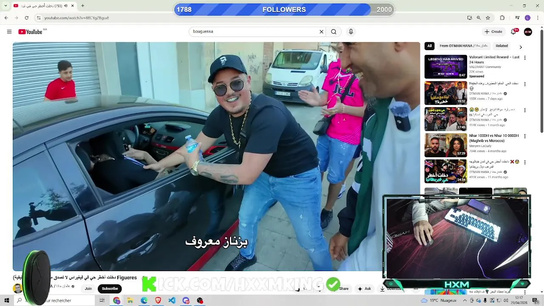Click the Subscribe button
Image resolution: width=544 pixels, height=306 pixels.
click(x=110, y=289)
